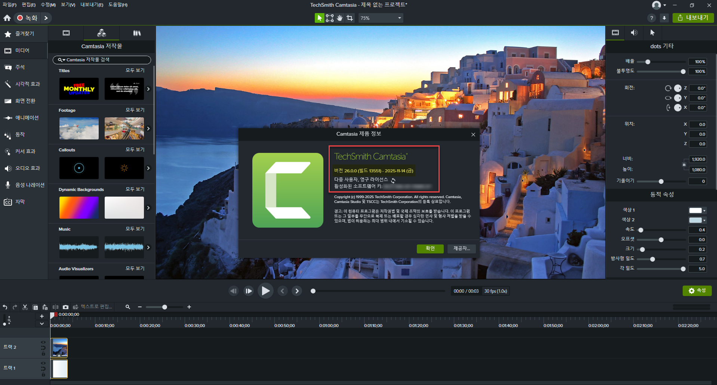
Task: Toggle the lock on 트랙 2
Action: [x=43, y=354]
